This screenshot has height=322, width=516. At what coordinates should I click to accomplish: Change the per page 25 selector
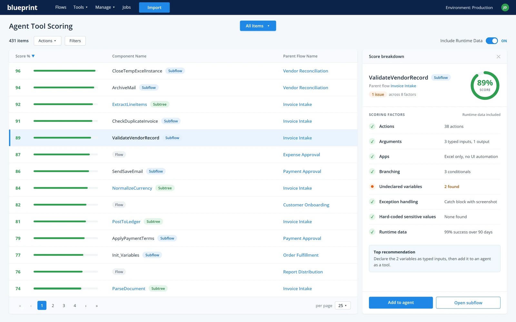(x=342, y=306)
